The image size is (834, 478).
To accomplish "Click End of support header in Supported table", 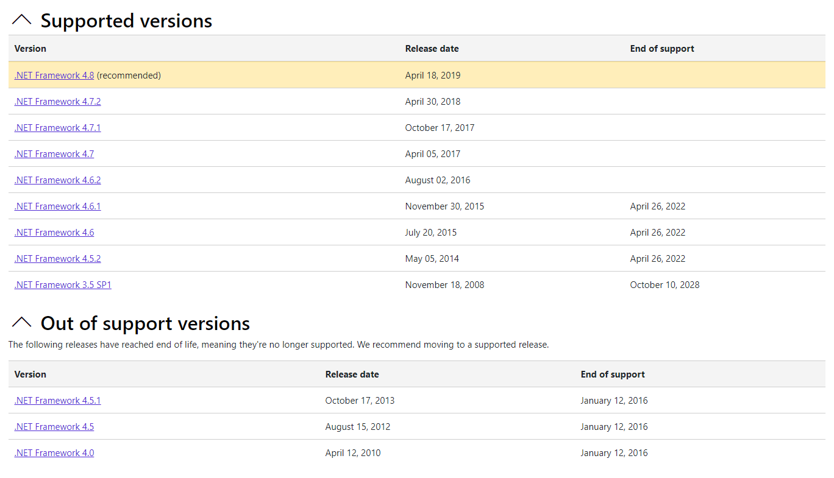I will pos(662,49).
